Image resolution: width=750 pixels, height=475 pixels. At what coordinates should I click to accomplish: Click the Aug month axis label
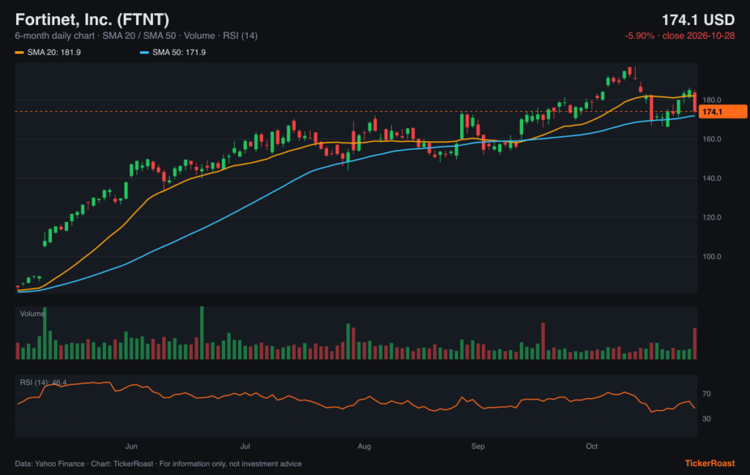click(364, 446)
